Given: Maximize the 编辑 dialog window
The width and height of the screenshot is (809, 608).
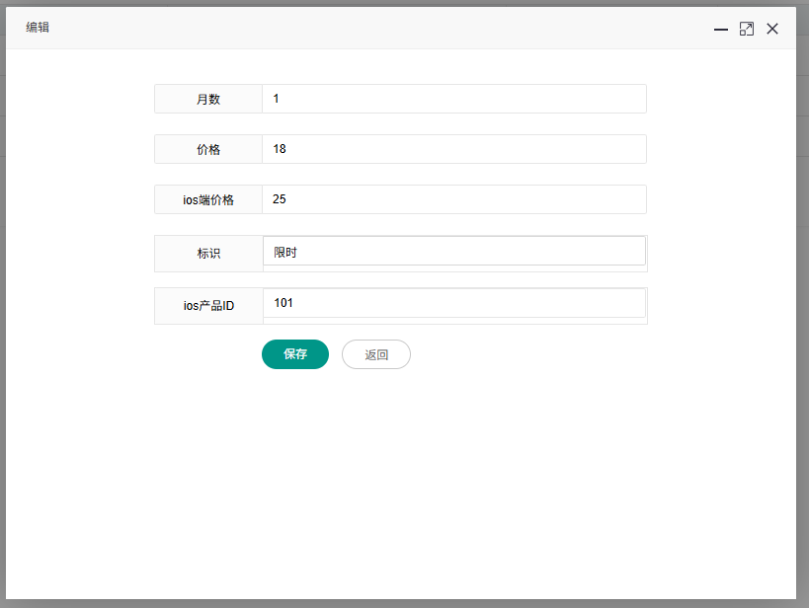Looking at the screenshot, I should click(x=747, y=29).
